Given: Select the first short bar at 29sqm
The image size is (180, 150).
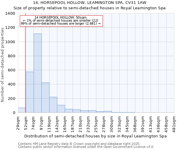Looking at the screenshot, I should (22, 110).
